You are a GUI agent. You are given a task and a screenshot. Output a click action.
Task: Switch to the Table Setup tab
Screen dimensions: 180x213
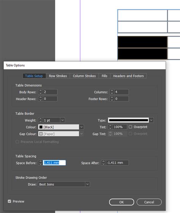(34, 76)
